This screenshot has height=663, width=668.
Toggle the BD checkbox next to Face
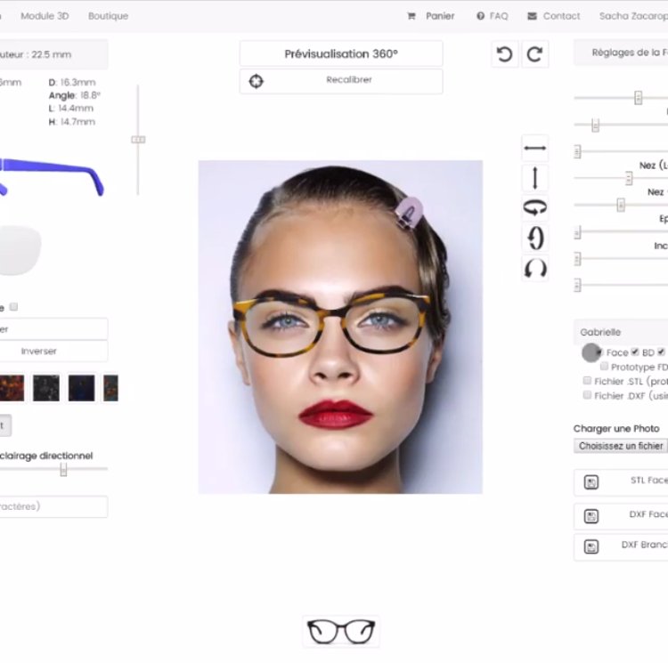(x=635, y=352)
